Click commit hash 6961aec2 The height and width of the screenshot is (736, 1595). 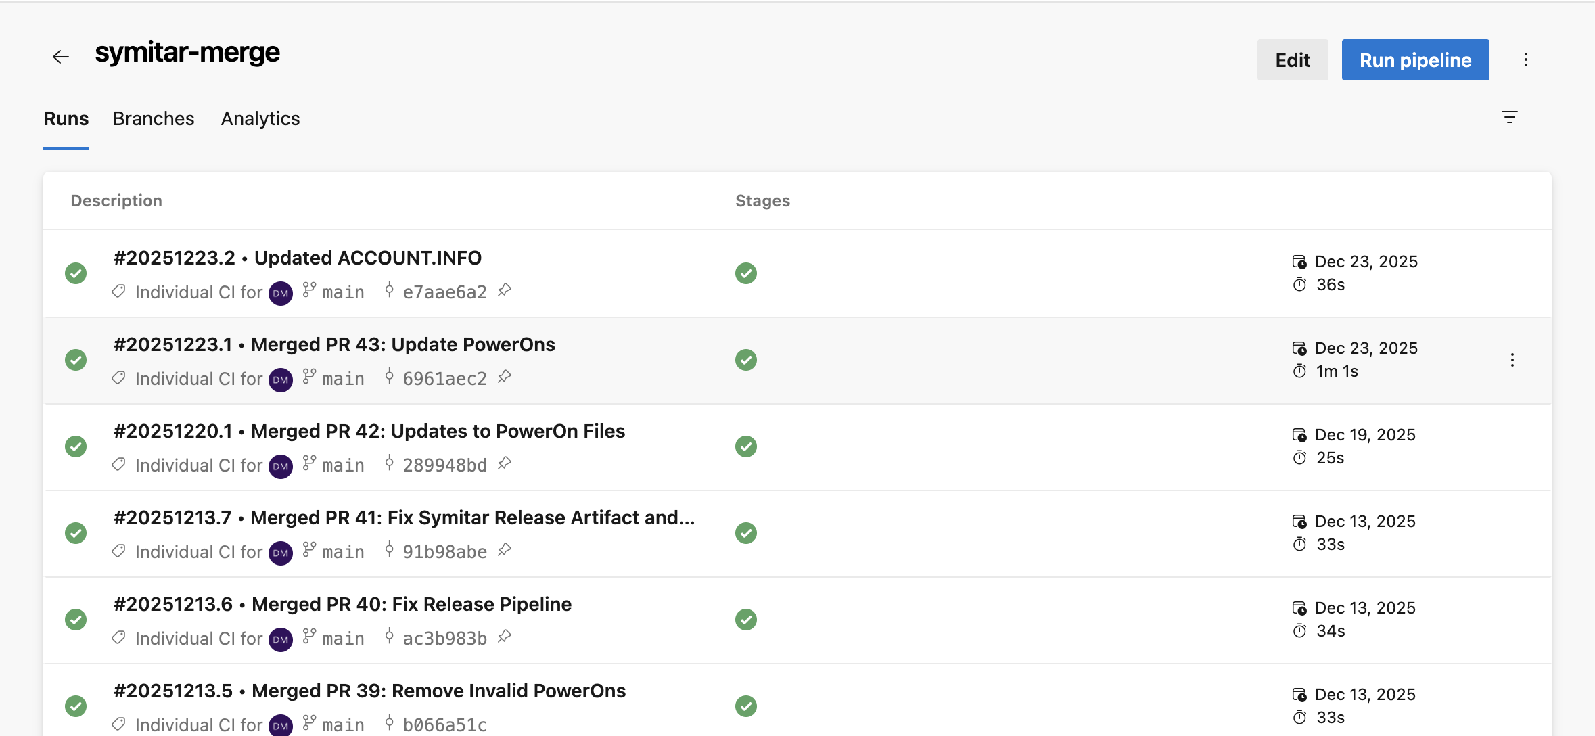[x=444, y=379]
